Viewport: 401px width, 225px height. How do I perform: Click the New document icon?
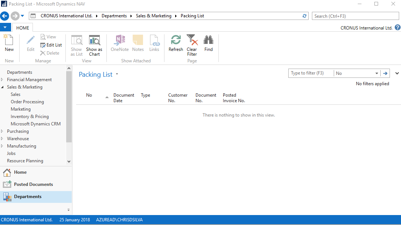click(9, 40)
